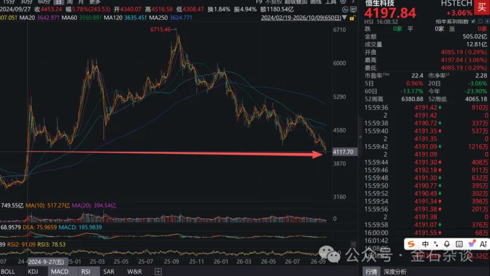Image resolution: width=490 pixels, height=276 pixels.
Task: Open the 更多 more periods menu
Action: coord(95,2)
